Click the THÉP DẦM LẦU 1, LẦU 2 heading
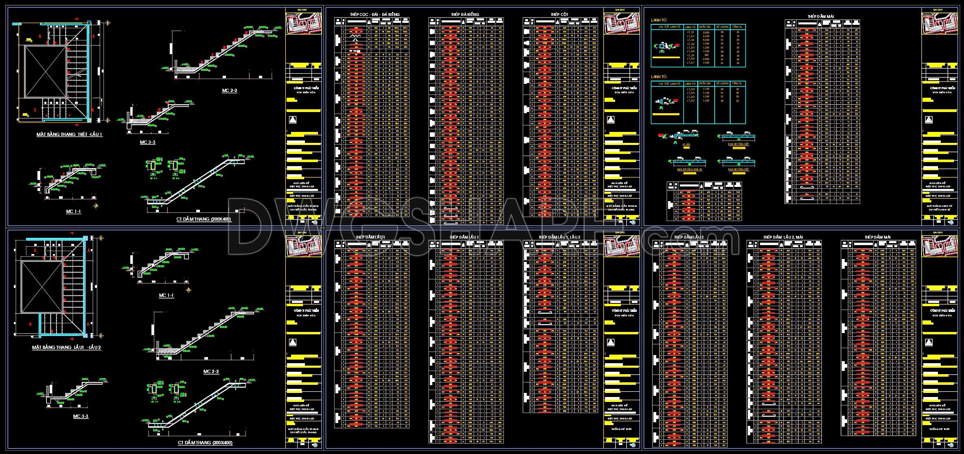964x454 pixels. point(559,237)
